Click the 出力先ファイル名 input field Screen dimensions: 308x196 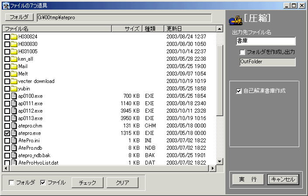pyautogui.click(x=266, y=41)
